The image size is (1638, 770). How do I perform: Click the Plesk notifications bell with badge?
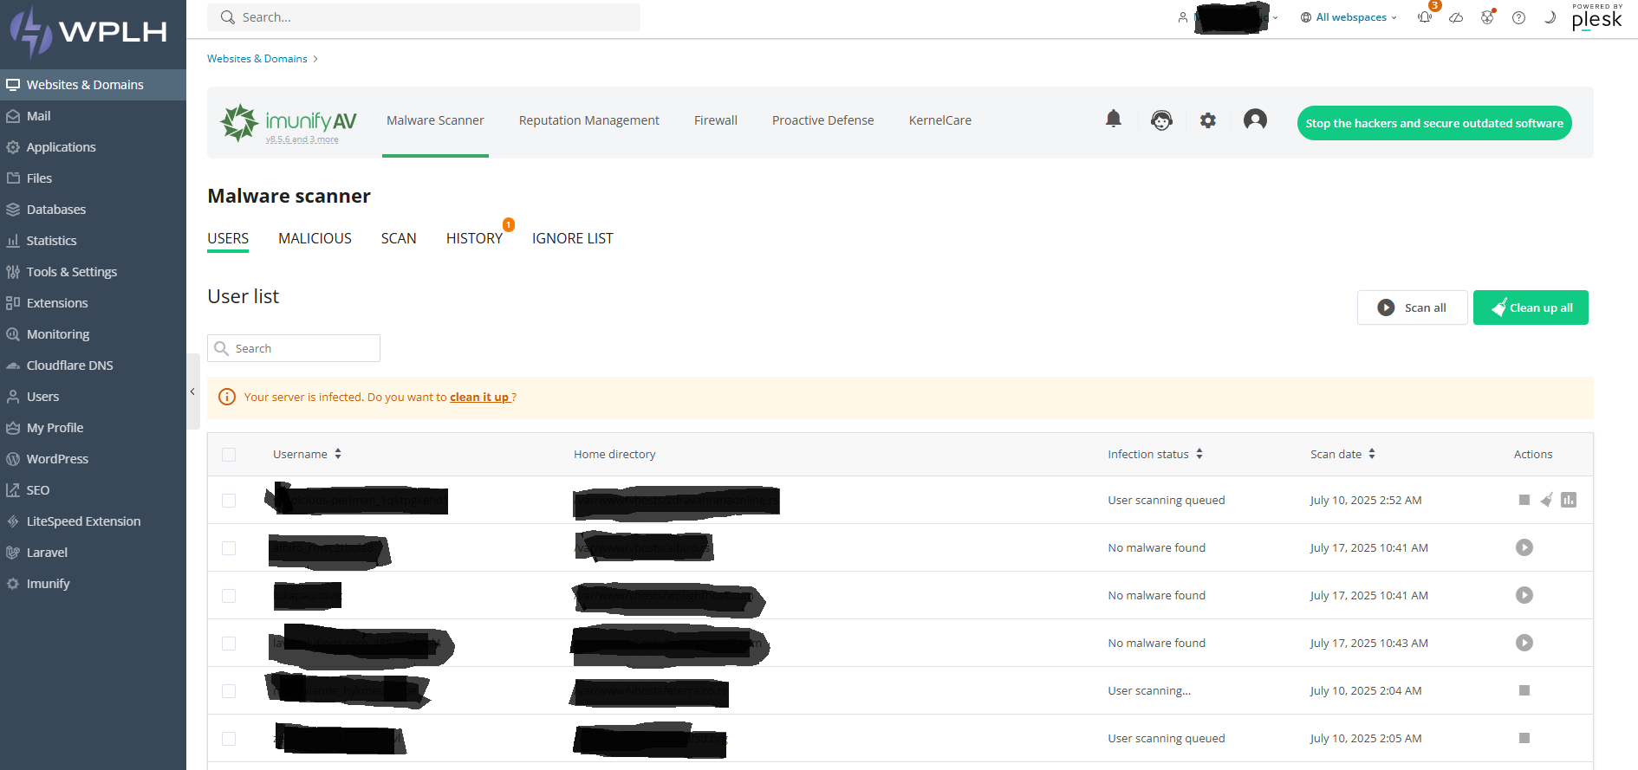coord(1425,16)
